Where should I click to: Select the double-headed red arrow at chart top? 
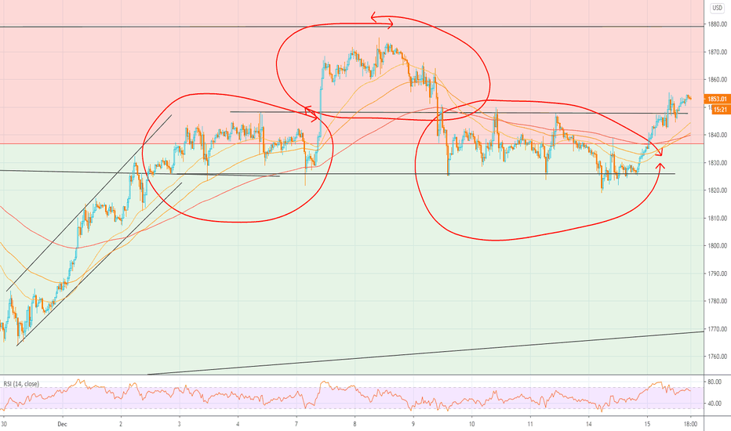tap(382, 20)
